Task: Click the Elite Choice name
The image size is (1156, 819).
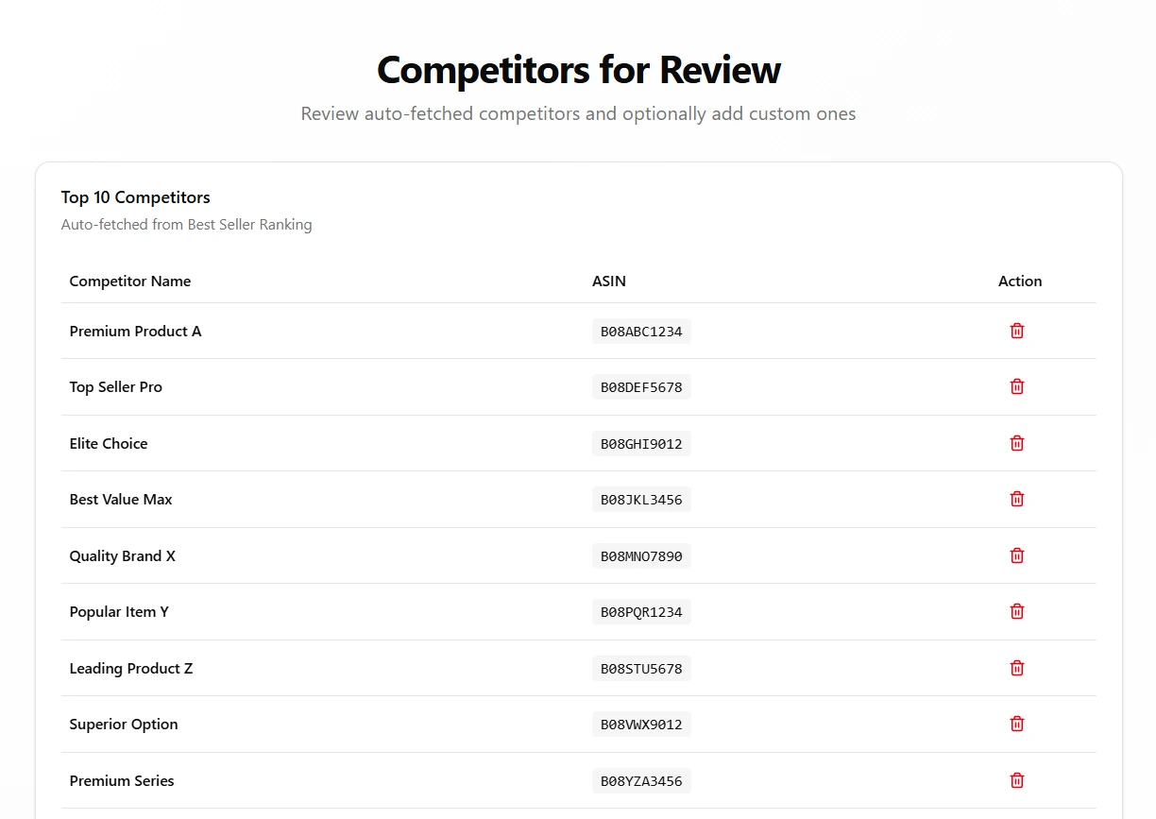Action: 109,443
